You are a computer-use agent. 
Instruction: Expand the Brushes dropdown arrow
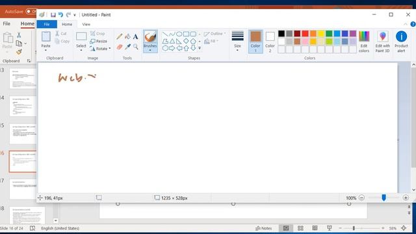tap(150, 50)
